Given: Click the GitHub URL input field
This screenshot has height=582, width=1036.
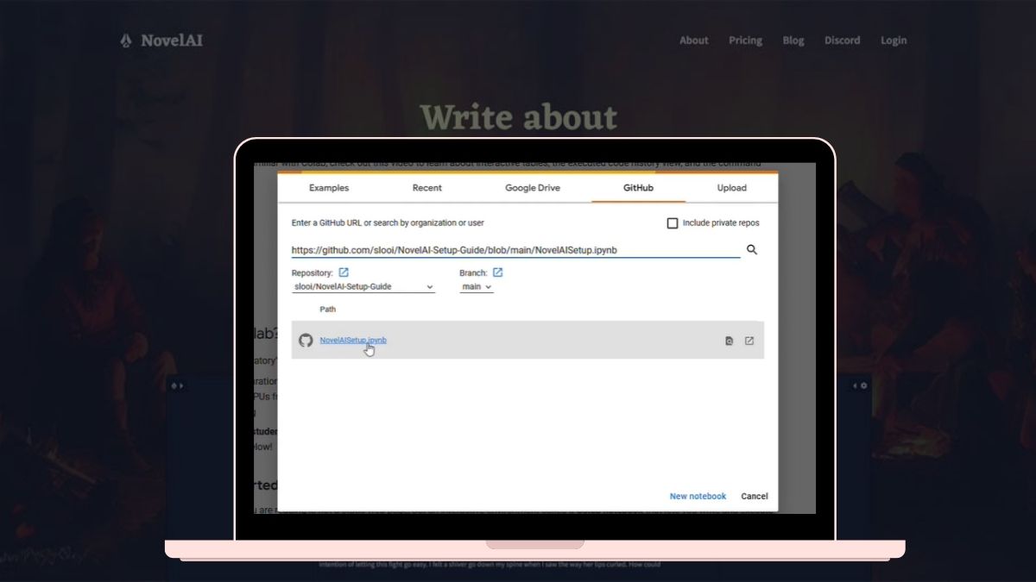Looking at the screenshot, I should [x=515, y=251].
